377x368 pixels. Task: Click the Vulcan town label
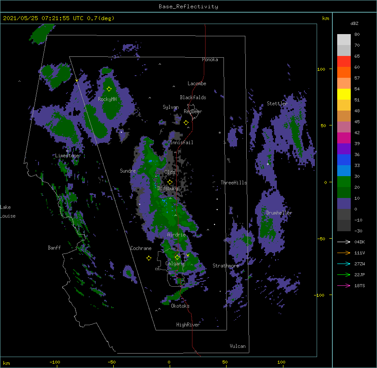pos(237,346)
